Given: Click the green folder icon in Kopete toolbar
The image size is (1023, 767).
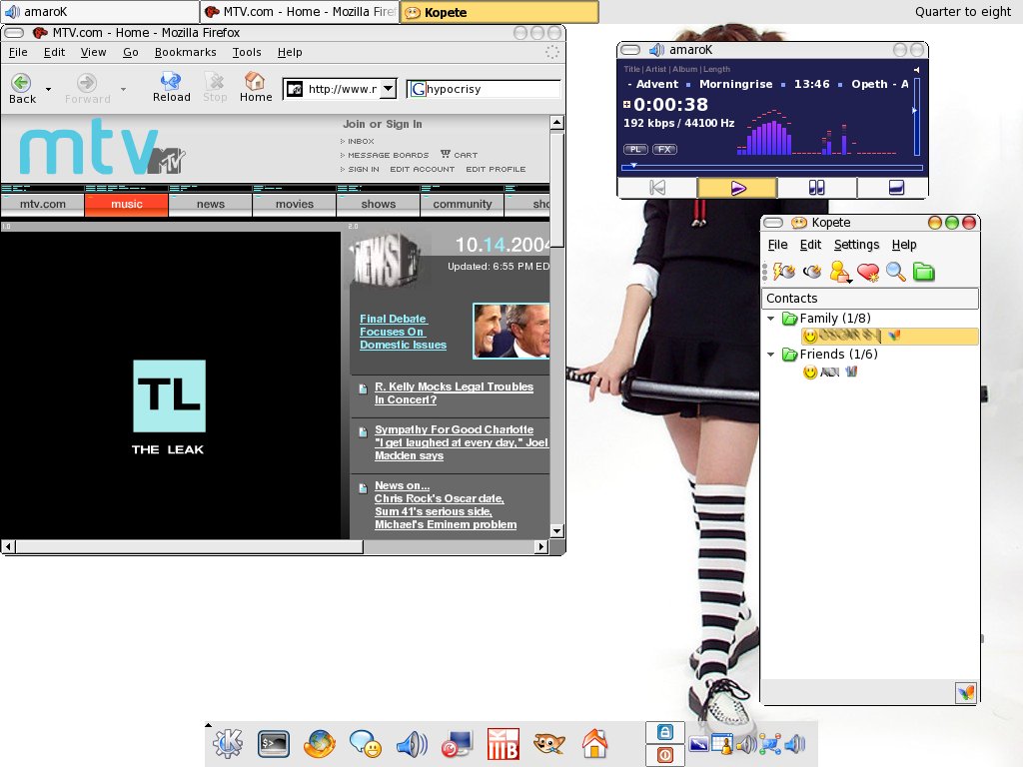Looking at the screenshot, I should 923,272.
